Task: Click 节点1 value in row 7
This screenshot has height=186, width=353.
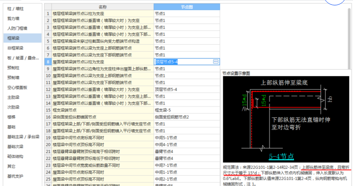Action: 187,55
